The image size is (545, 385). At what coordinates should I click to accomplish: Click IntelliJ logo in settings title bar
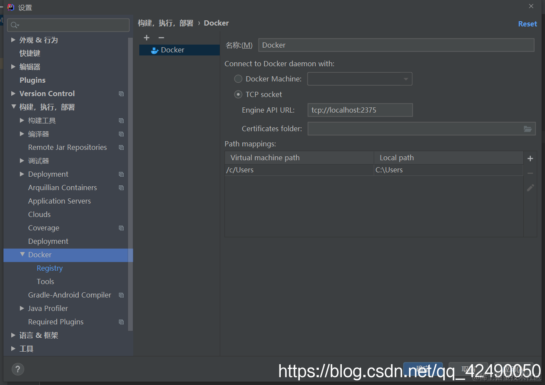[11, 7]
